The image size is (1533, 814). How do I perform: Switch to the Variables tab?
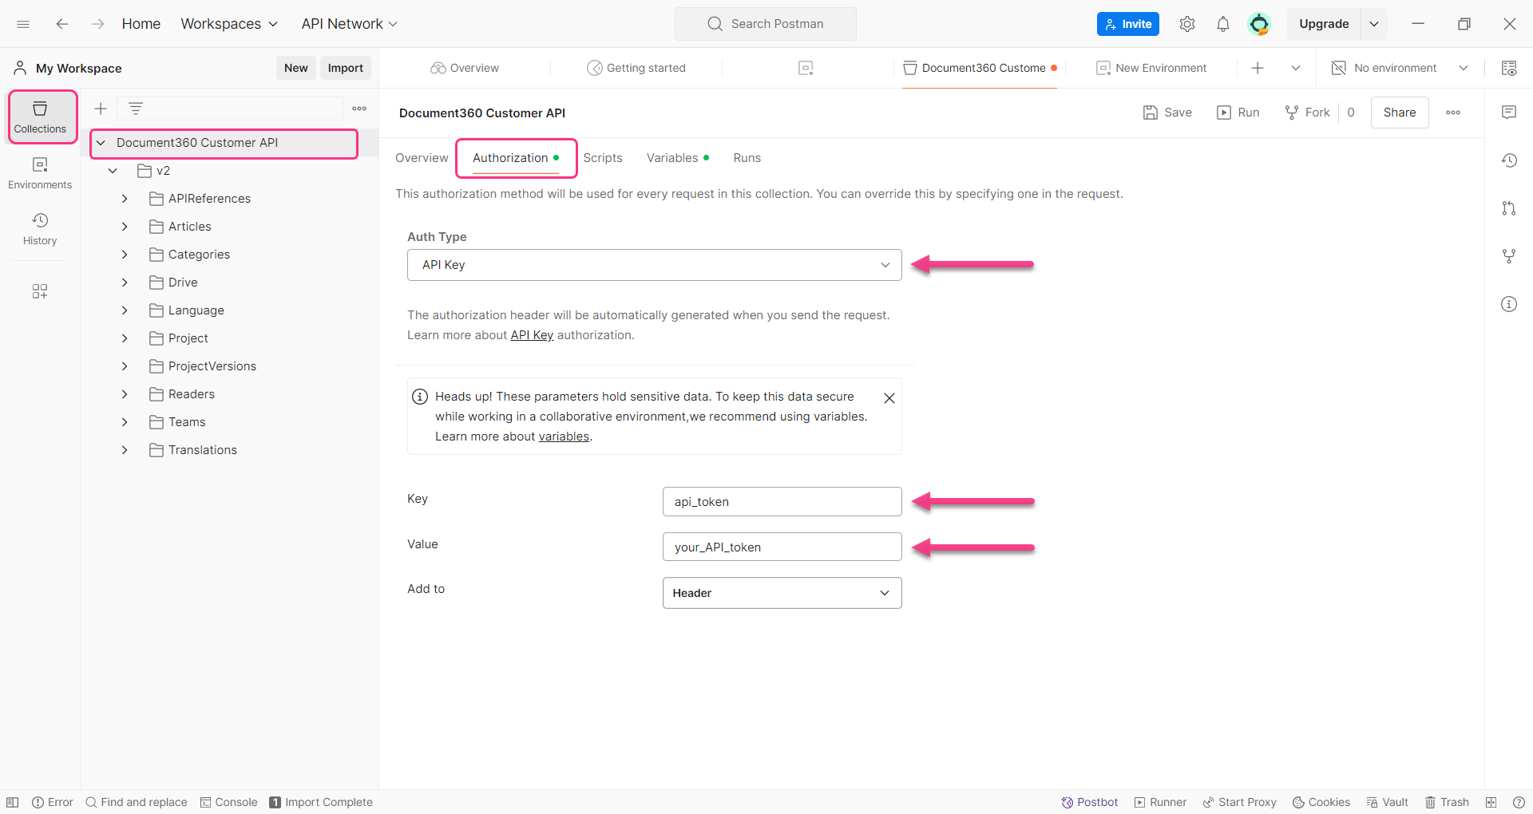[678, 158]
